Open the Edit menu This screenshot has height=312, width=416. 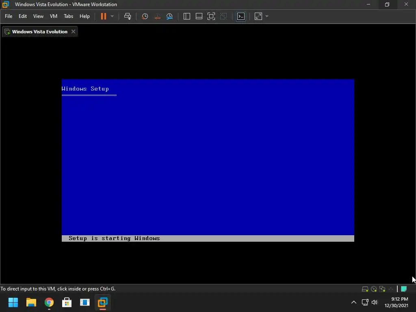coord(23,16)
